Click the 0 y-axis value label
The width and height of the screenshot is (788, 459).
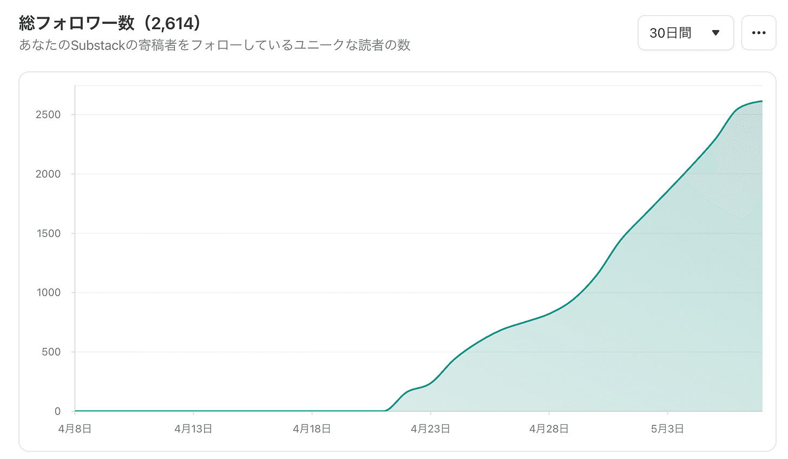[57, 411]
